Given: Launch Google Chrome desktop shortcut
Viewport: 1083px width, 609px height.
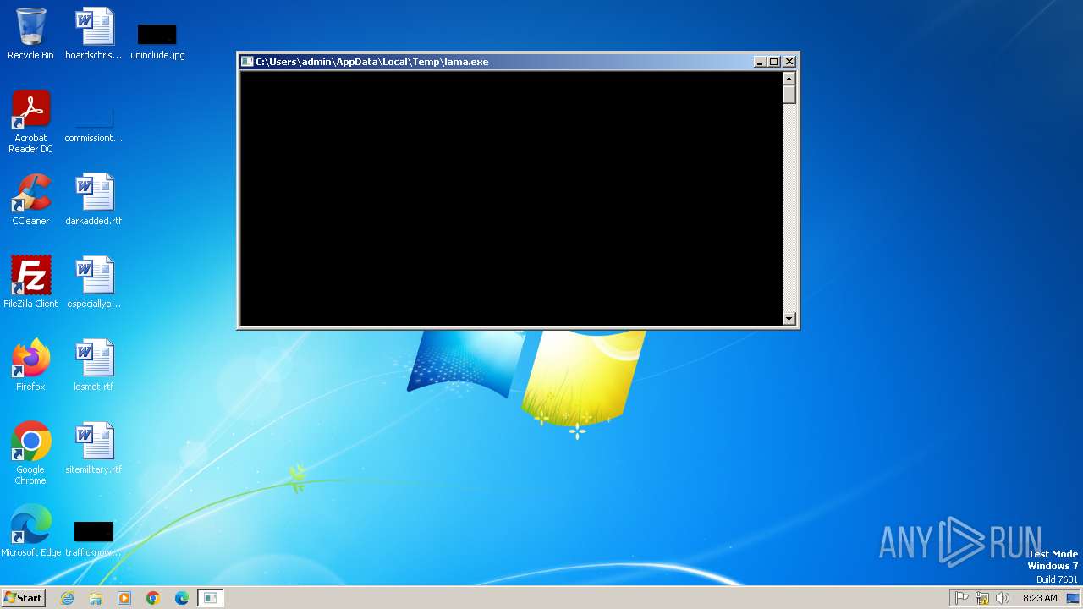Looking at the screenshot, I should pyautogui.click(x=30, y=453).
